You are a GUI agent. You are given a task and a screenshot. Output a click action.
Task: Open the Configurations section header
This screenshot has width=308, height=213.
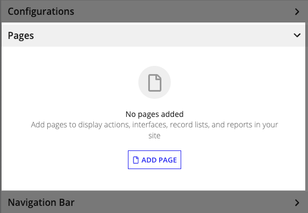pyautogui.click(x=153, y=11)
